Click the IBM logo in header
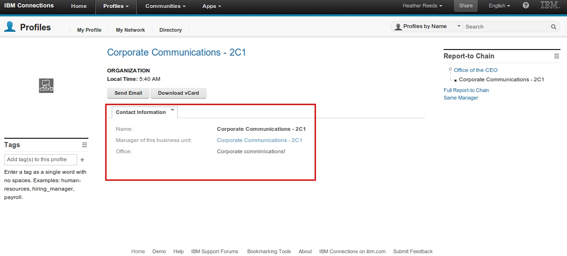Screen dimensions: 567x256 (550, 6)
